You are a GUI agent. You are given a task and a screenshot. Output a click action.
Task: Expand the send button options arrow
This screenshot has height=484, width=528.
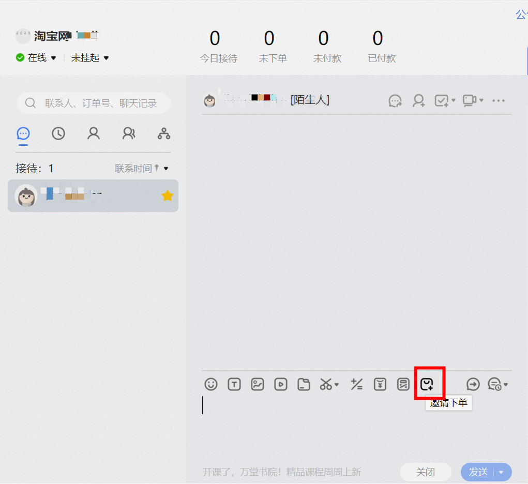pyautogui.click(x=502, y=472)
